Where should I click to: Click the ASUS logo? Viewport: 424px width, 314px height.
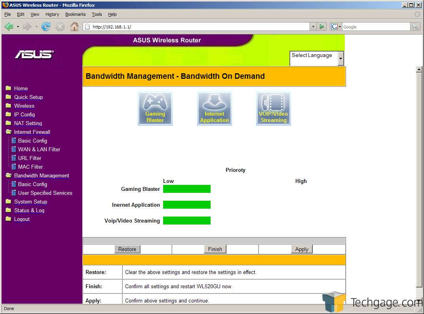(34, 54)
